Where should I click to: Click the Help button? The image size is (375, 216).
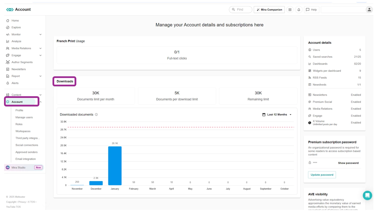(311, 10)
